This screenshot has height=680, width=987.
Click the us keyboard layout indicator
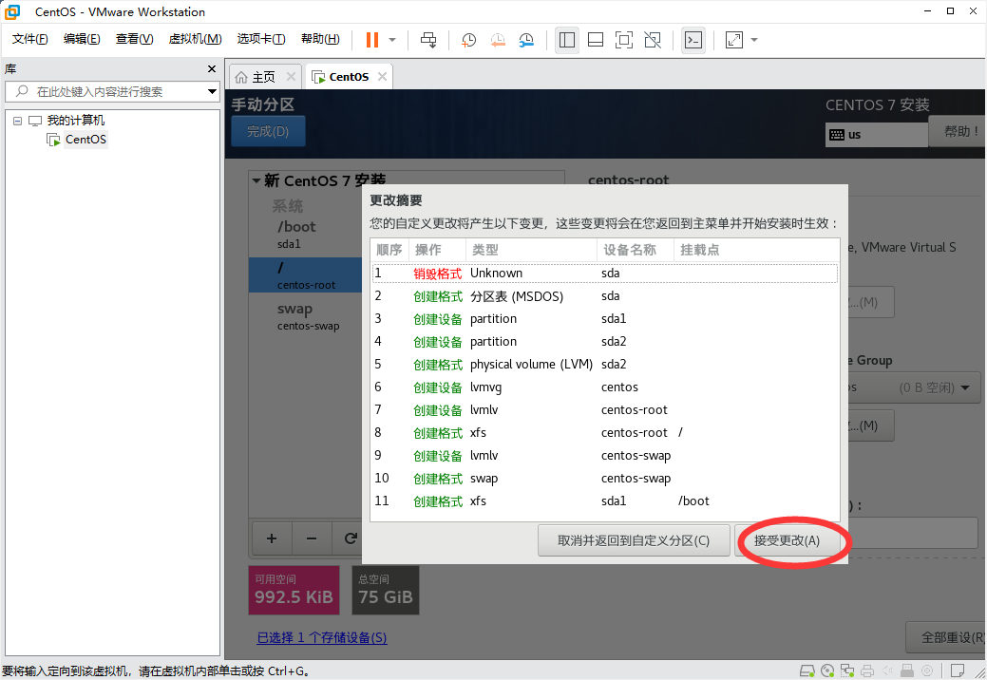tap(876, 135)
